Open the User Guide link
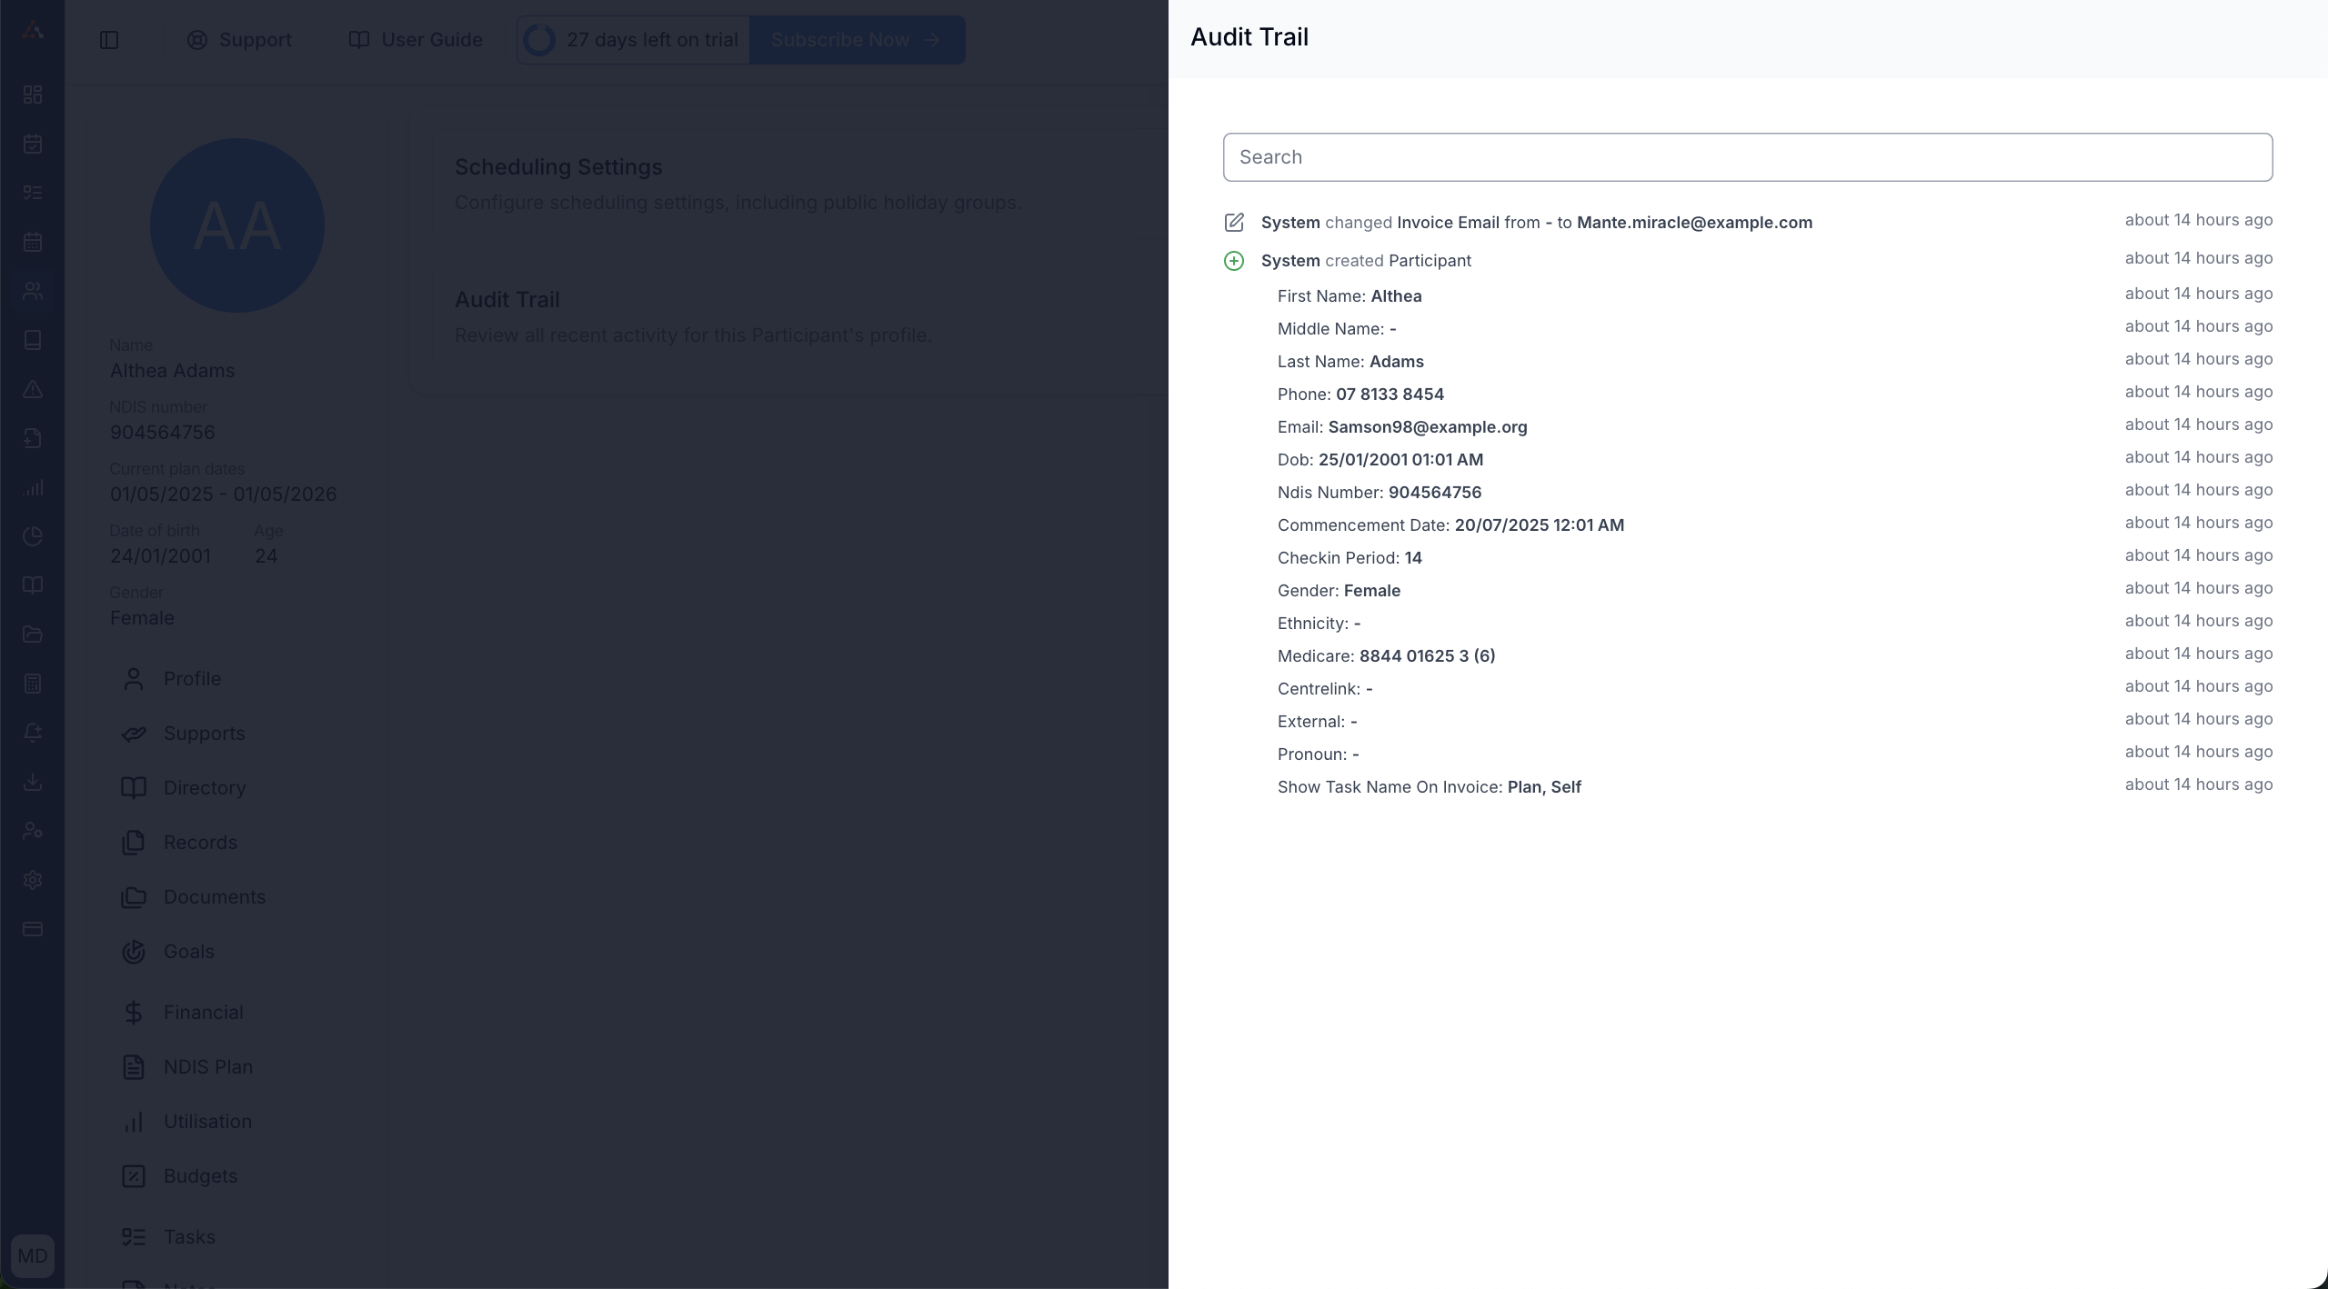The height and width of the screenshot is (1289, 2328). click(416, 40)
